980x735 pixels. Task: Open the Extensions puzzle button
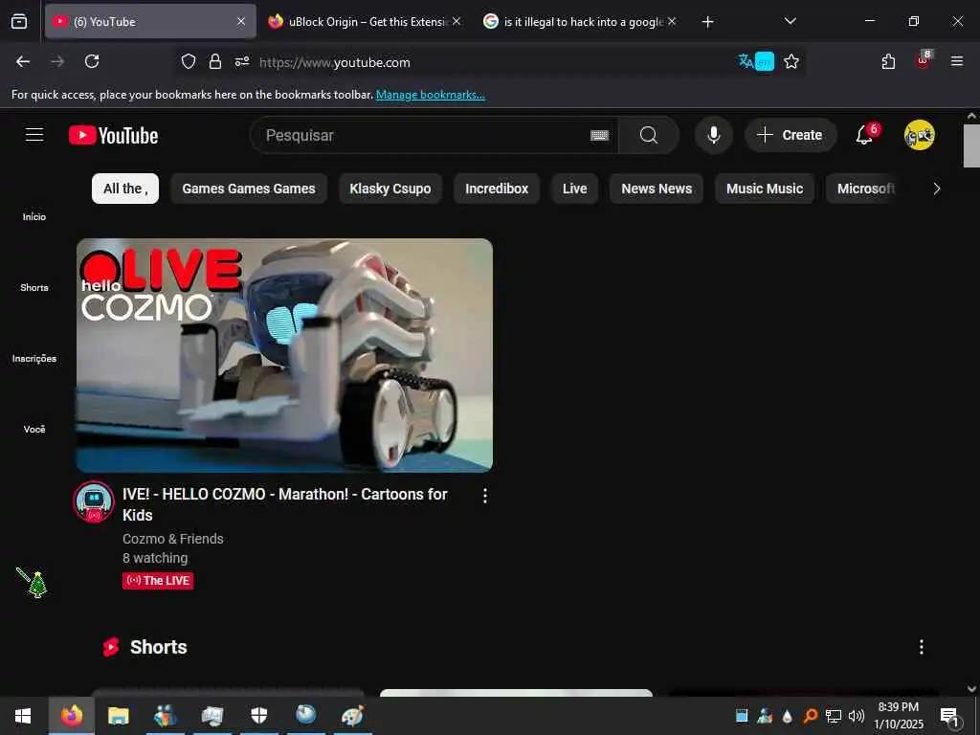click(888, 61)
